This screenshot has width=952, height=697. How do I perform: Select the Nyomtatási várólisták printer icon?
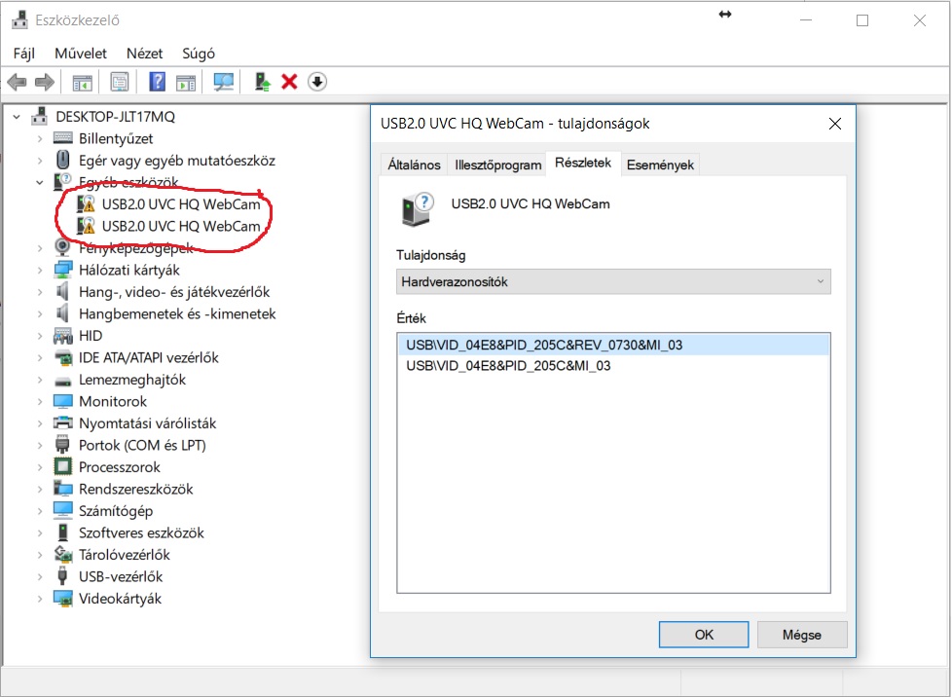click(62, 423)
